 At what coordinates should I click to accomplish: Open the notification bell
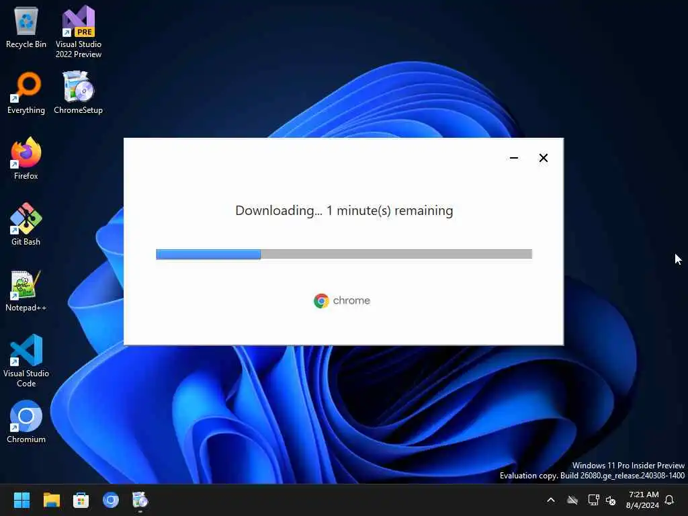pos(670,500)
